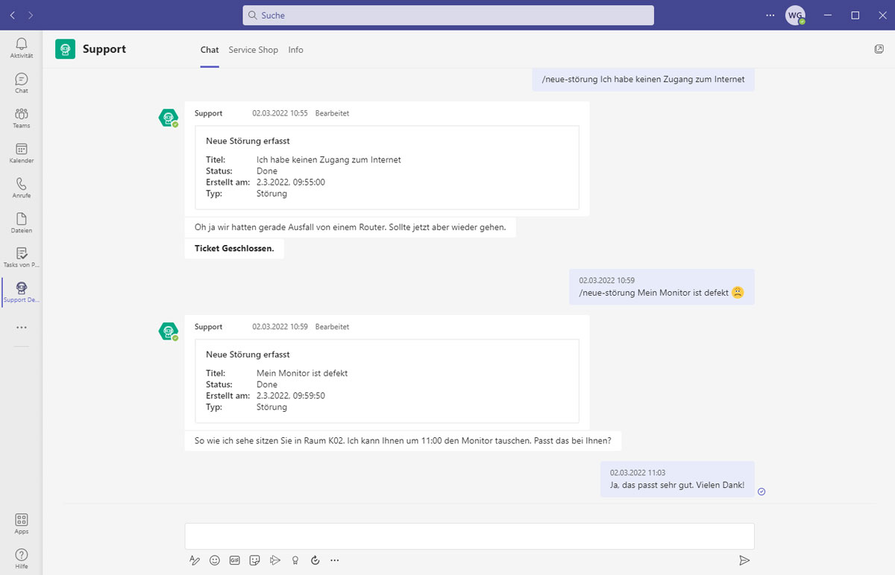895x575 pixels.
Task: Open the Teams icon in the sidebar
Action: click(x=21, y=118)
